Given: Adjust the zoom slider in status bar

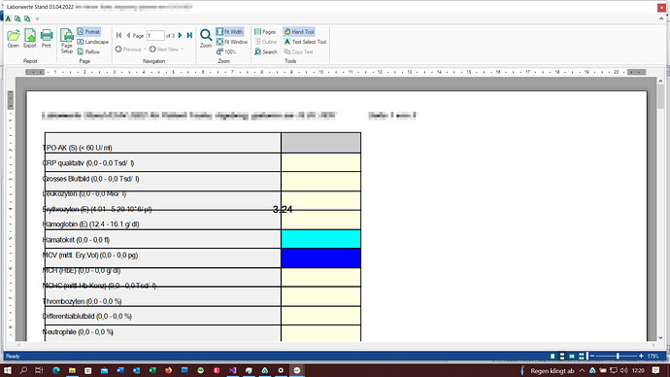Looking at the screenshot, I should click(618, 356).
